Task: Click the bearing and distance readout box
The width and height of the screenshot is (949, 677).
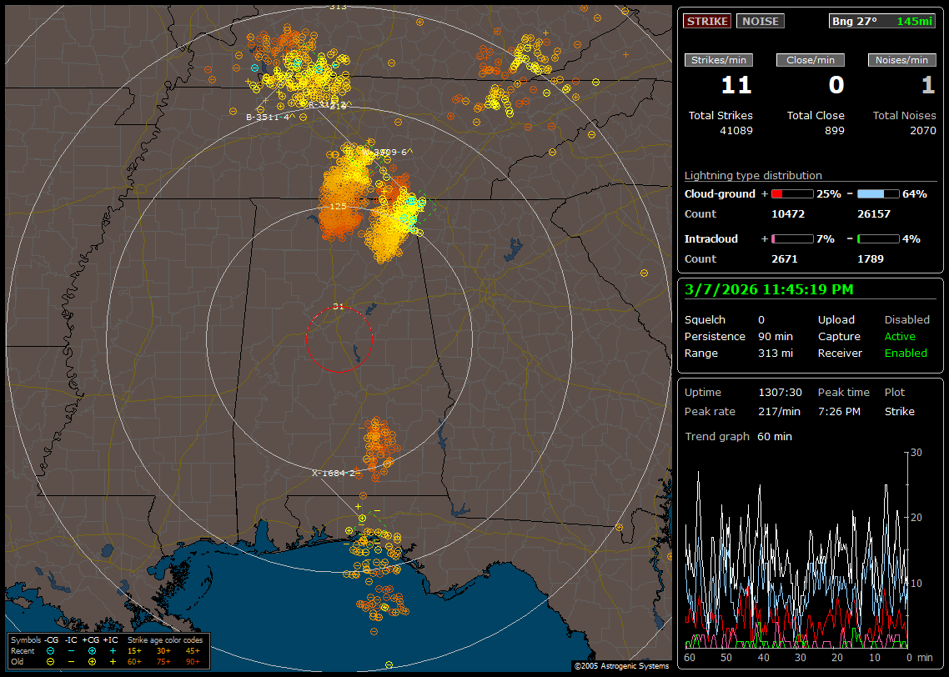Action: 882,21
